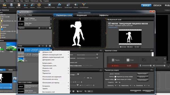Adjust the recorder speaker volume slider
This screenshot has height=95, width=170.
160,66
